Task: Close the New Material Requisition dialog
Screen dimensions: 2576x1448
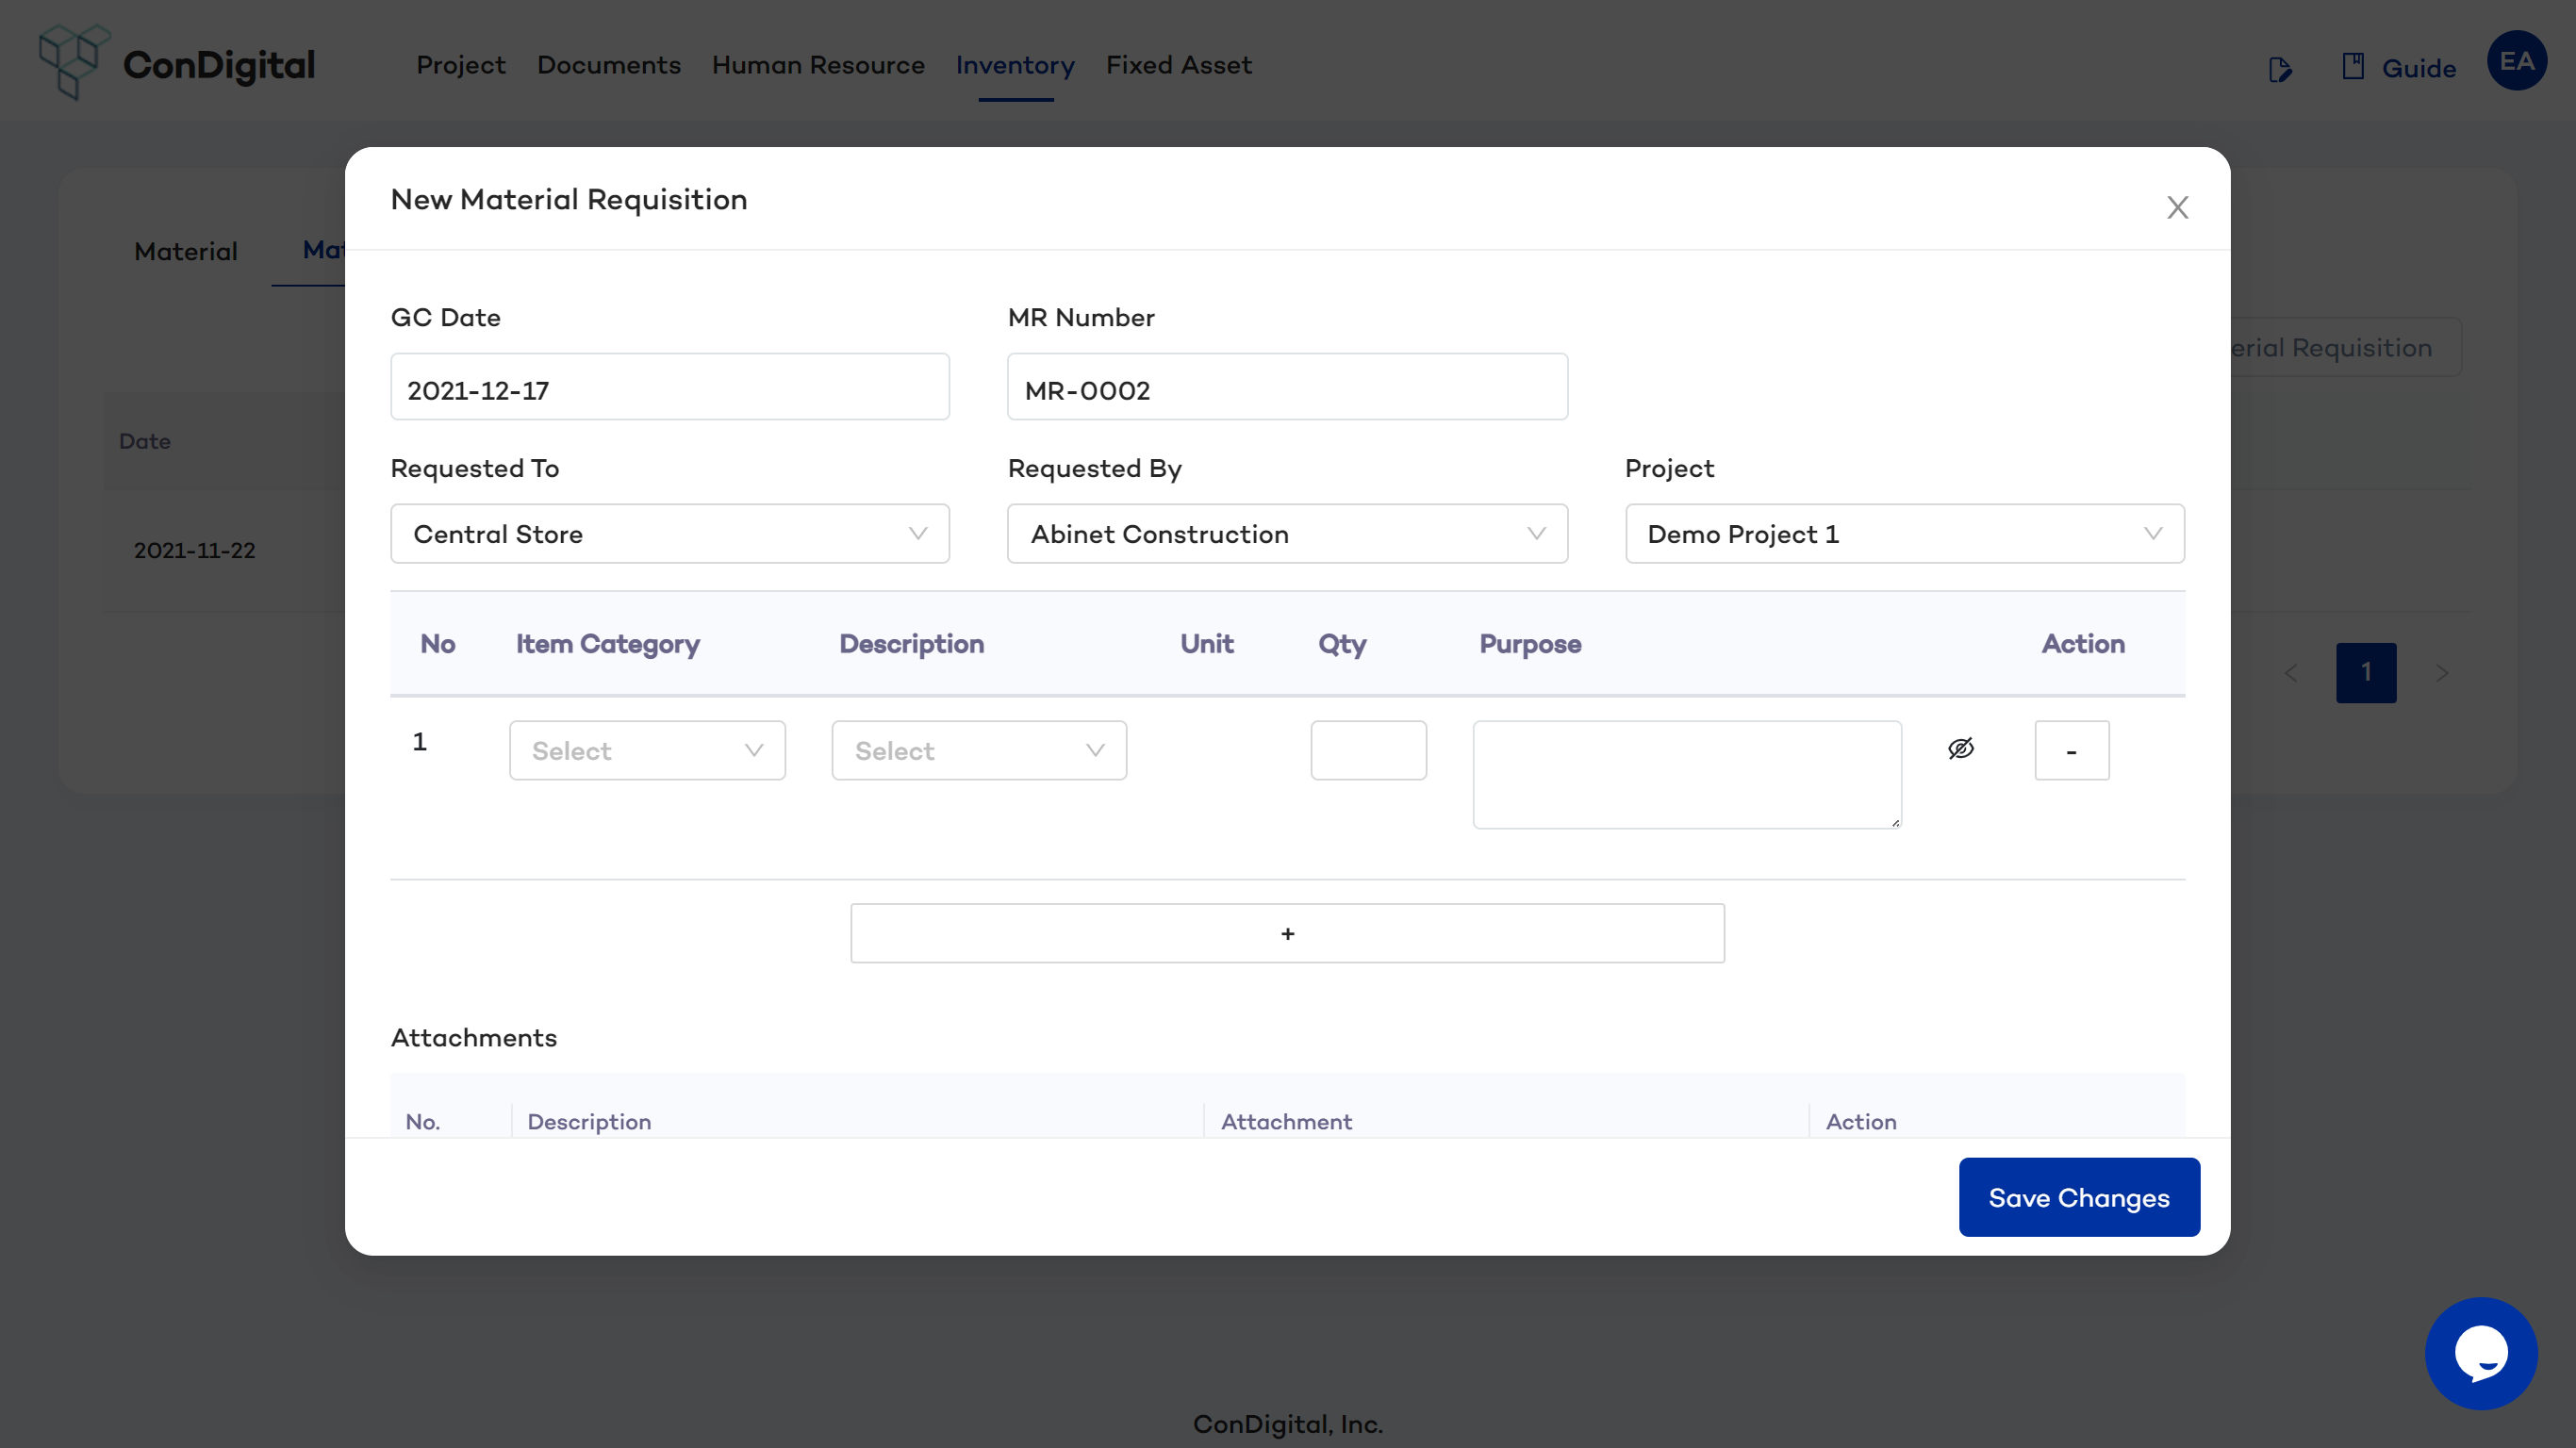Action: coord(2177,207)
